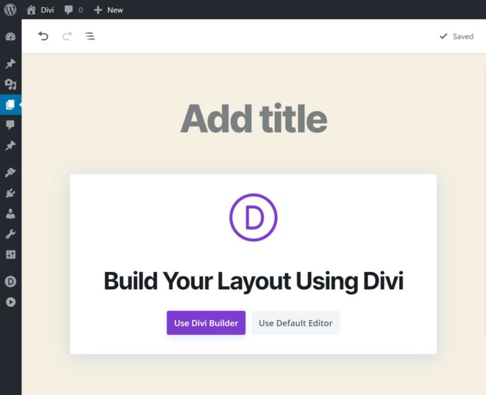The height and width of the screenshot is (395, 486).
Task: Collapse the admin menu with play icon
Action: [11, 302]
